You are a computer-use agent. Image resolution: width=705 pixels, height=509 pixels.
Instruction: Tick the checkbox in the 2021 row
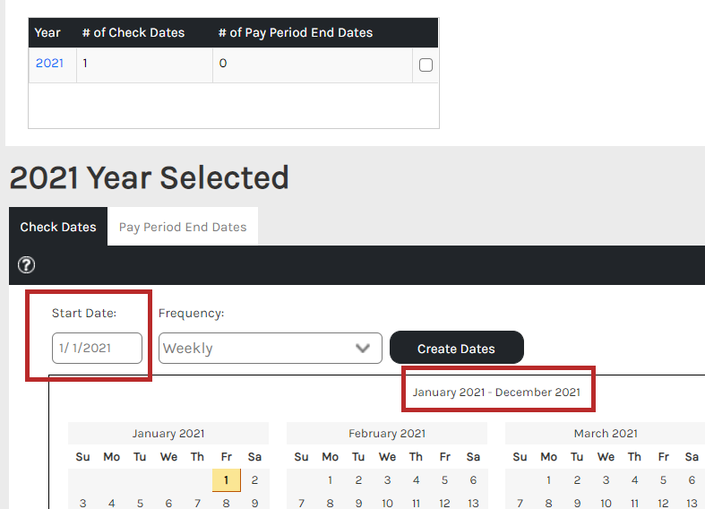426,65
